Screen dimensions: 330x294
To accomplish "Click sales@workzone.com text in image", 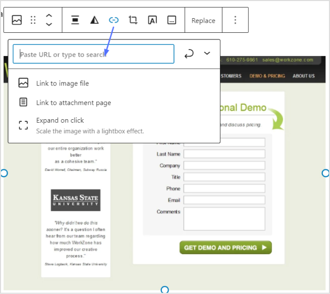I will tap(288, 60).
